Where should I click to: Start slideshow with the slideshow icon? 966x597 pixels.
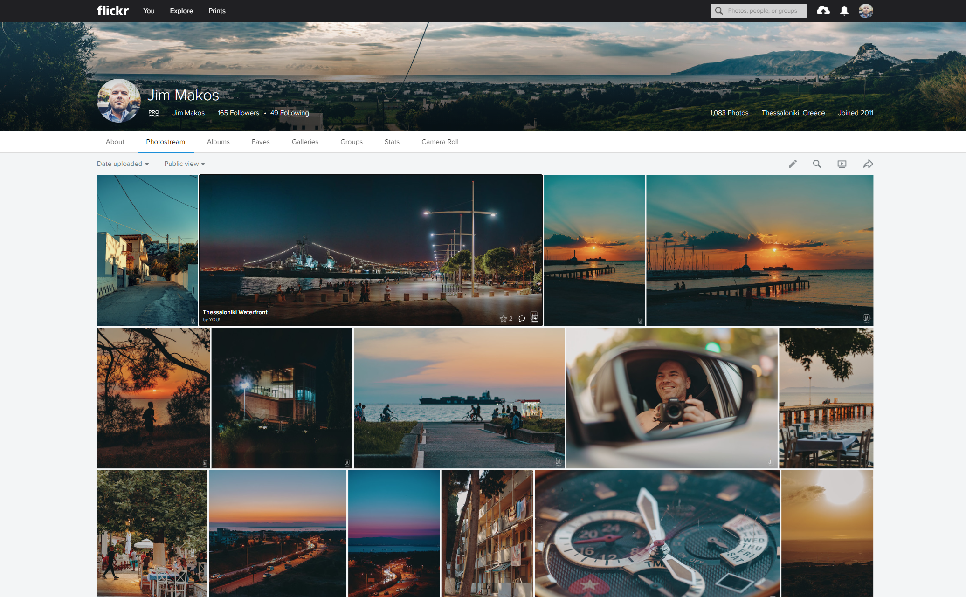coord(842,164)
